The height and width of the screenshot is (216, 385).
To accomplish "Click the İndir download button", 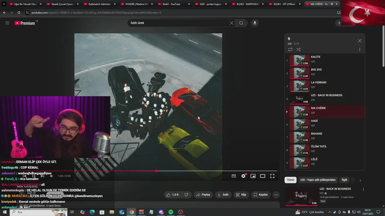I will (x=223, y=195).
